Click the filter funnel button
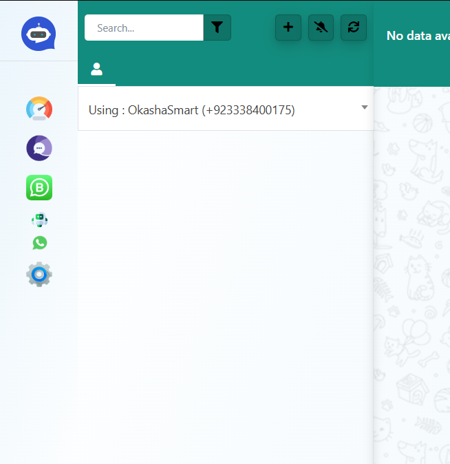 (x=217, y=28)
